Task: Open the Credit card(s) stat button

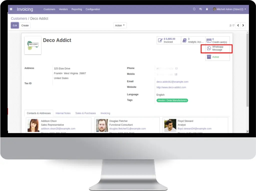Action: tap(217, 40)
